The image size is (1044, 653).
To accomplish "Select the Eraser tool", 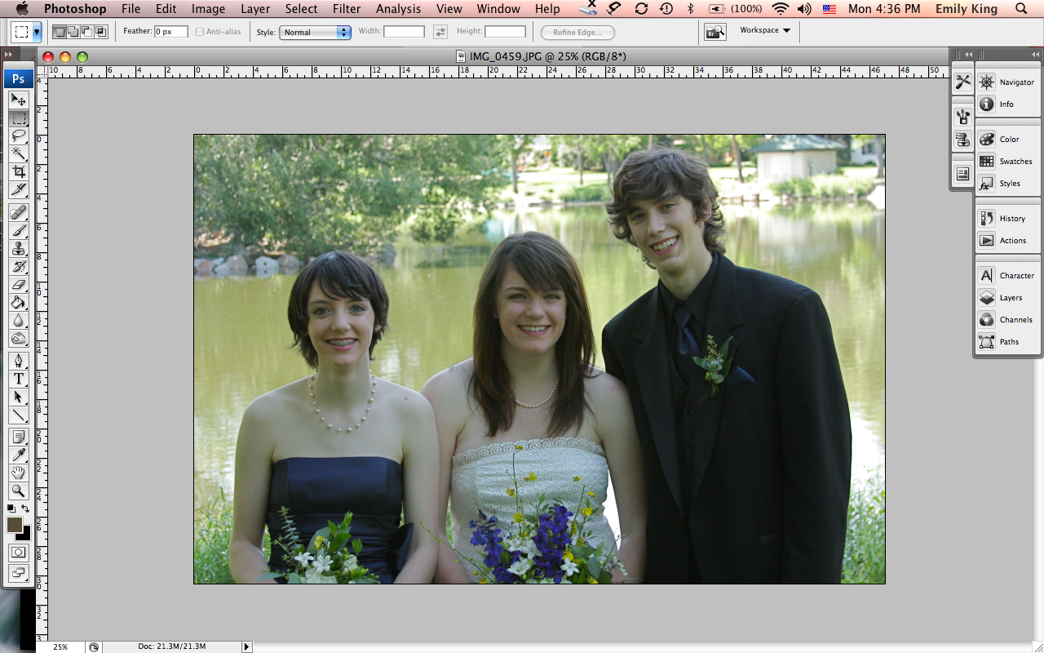I will [x=18, y=284].
